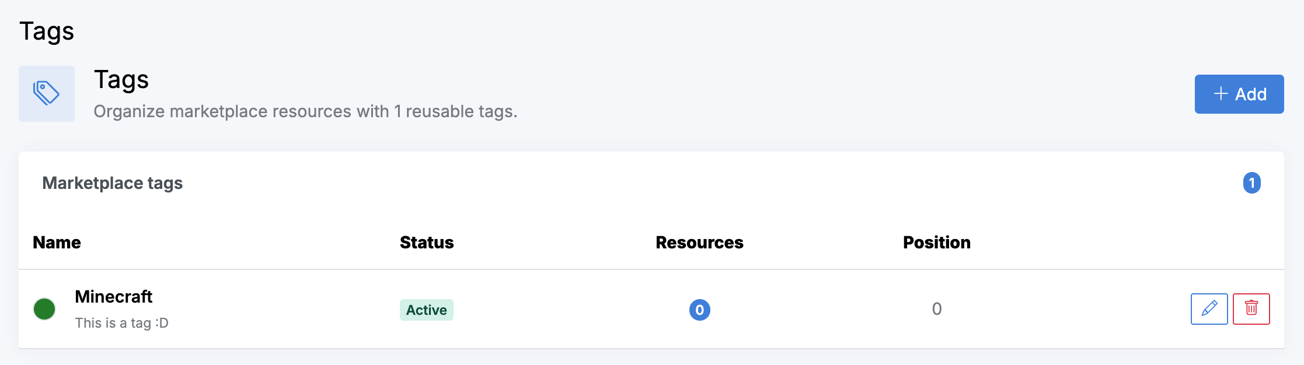Delete the Minecraft tag using trash icon
The image size is (1304, 365).
click(1251, 309)
